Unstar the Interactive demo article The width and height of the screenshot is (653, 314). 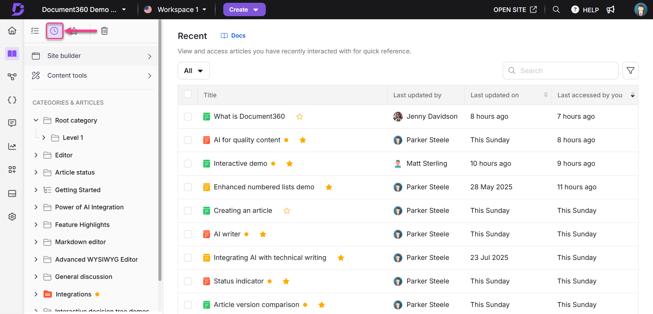[x=290, y=164]
